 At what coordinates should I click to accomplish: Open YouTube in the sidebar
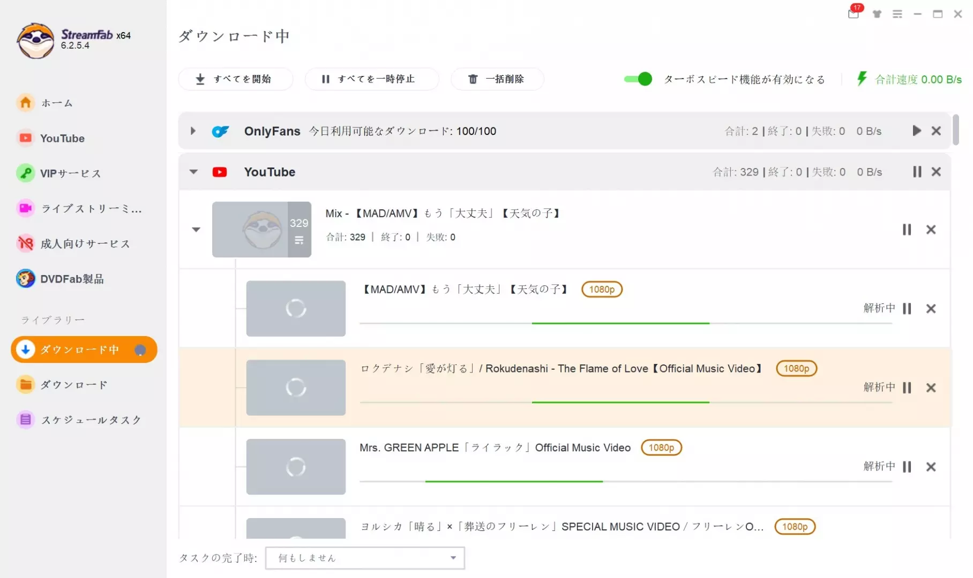[x=51, y=138]
